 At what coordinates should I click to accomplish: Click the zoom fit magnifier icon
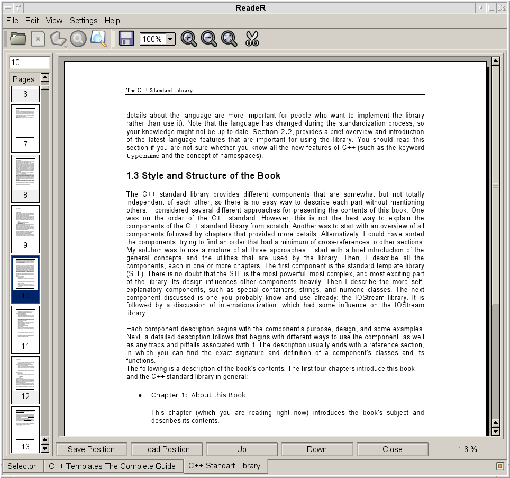229,39
